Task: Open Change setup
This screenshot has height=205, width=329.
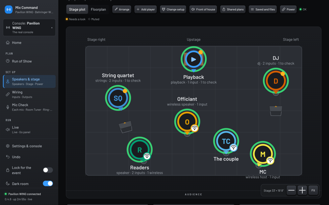Action: pyautogui.click(x=173, y=9)
